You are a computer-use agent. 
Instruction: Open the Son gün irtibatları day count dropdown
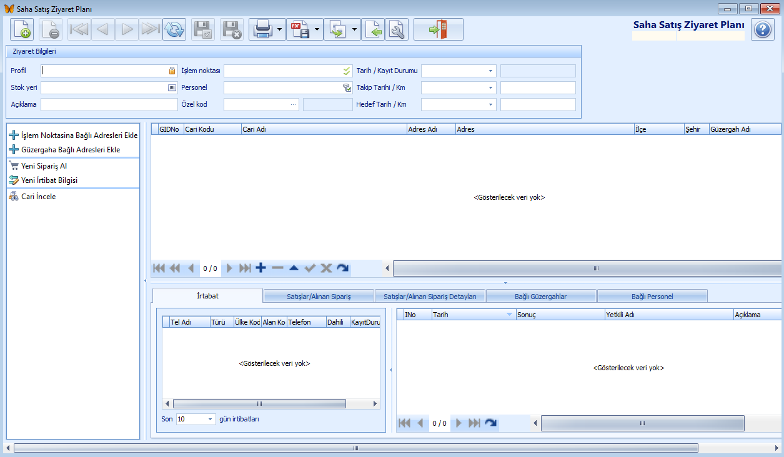click(209, 420)
